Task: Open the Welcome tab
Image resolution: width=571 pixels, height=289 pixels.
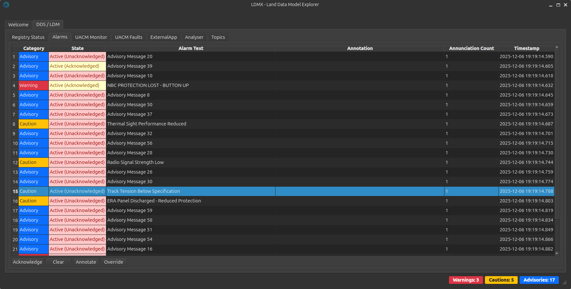Action: (18, 25)
